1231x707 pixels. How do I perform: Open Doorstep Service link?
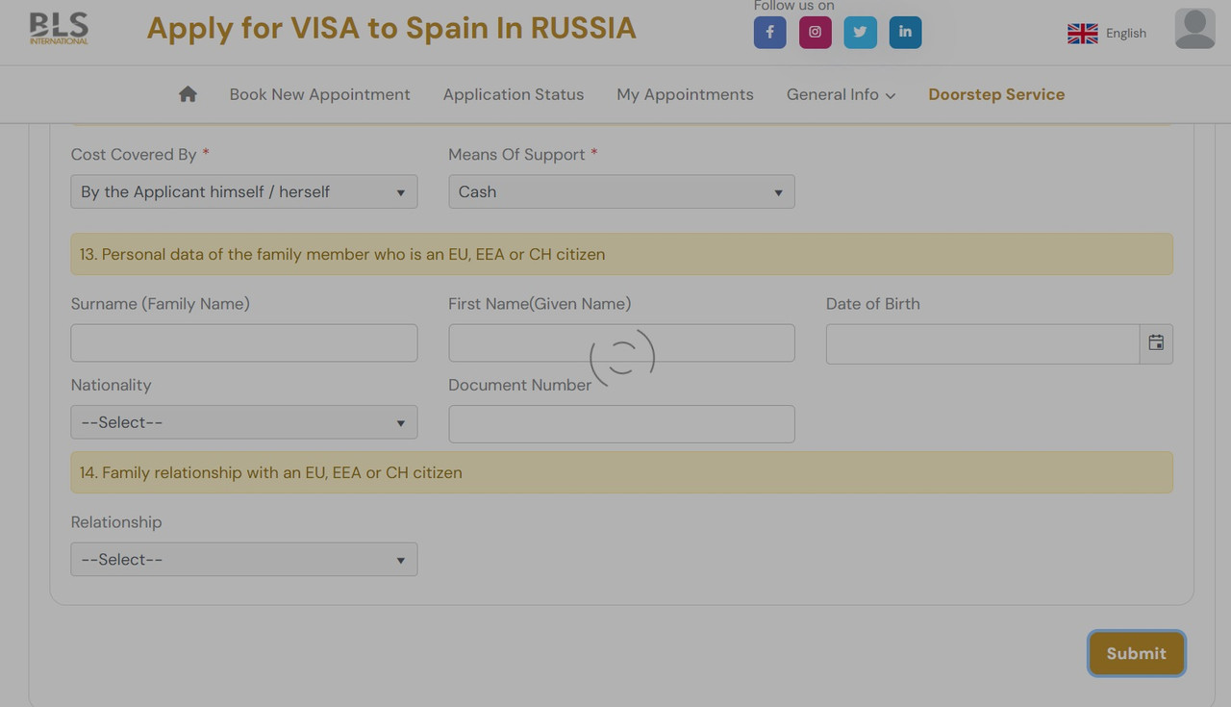(996, 94)
